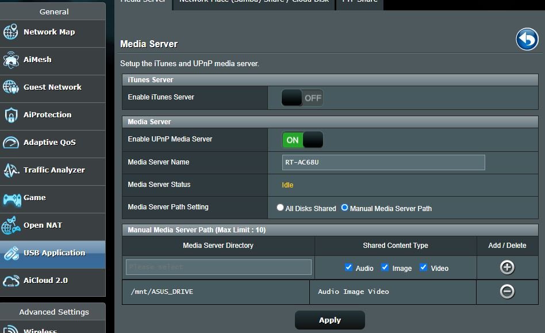Click the /mnt/ASUS_DRIVE directory entry

[x=162, y=292]
